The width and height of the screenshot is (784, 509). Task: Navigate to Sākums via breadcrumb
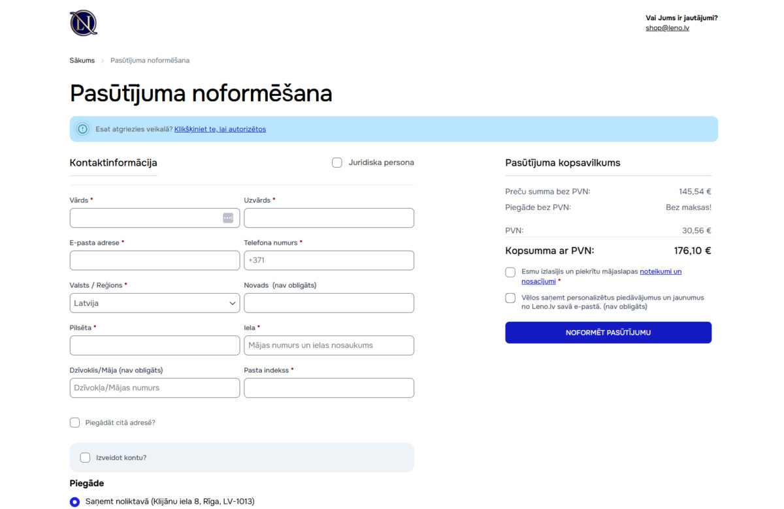pos(82,60)
